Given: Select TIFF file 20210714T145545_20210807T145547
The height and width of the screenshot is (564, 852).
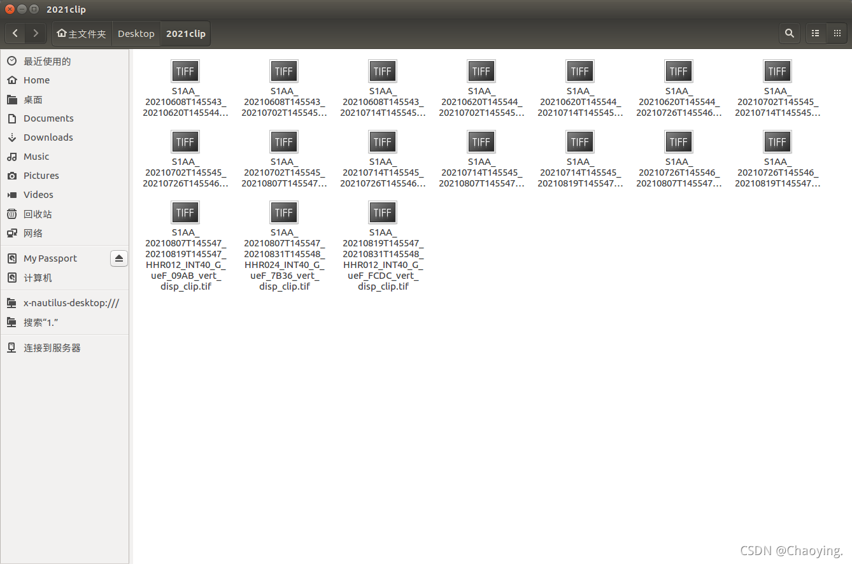Looking at the screenshot, I should point(481,159).
